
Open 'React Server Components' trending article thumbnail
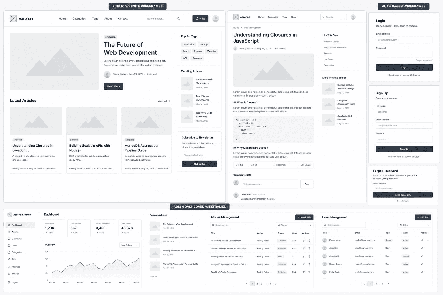coord(187,100)
